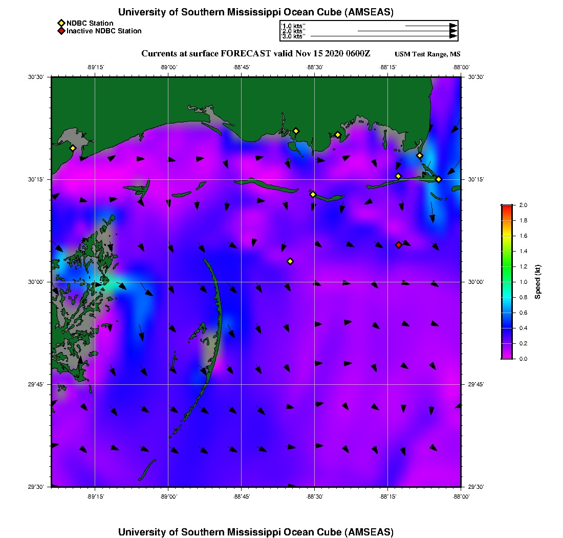Click the red Inactive NDBC Station legend diamond
The image size is (563, 538).
(61, 31)
